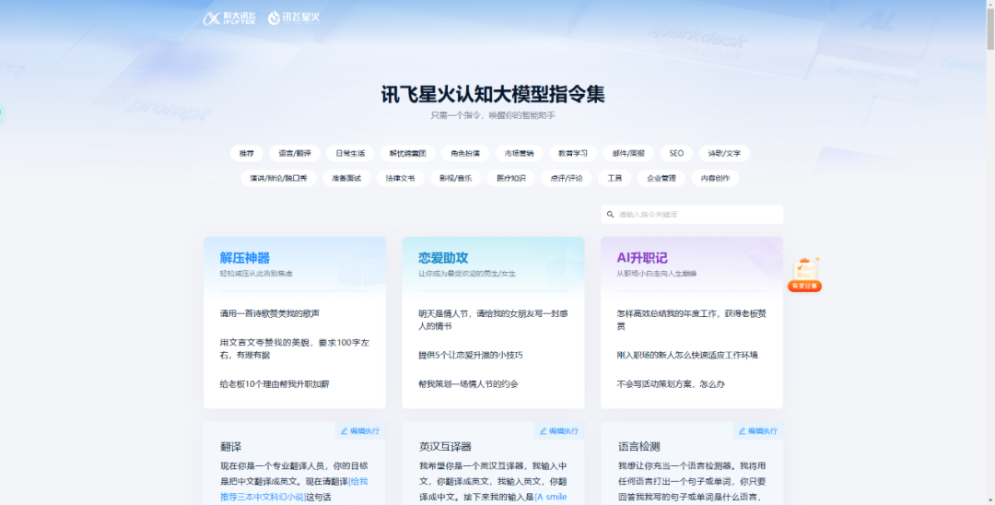Viewport: 995px width, 505px height.
Task: Focus the 请输入指令关键词 search field
Action: (x=692, y=215)
